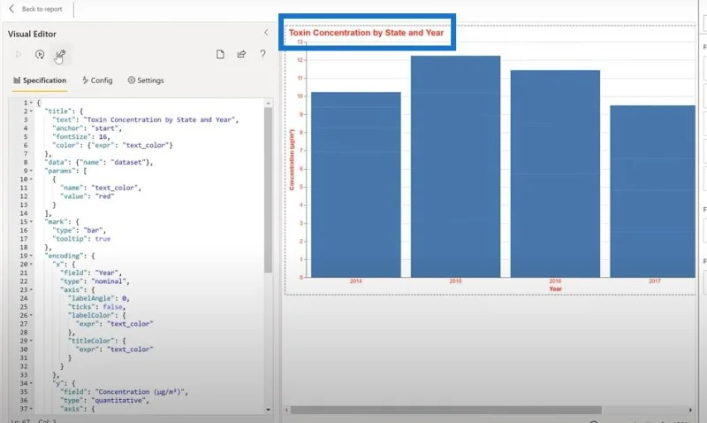
Task: Click the code editor scrollbar up arrow
Action: (269, 104)
